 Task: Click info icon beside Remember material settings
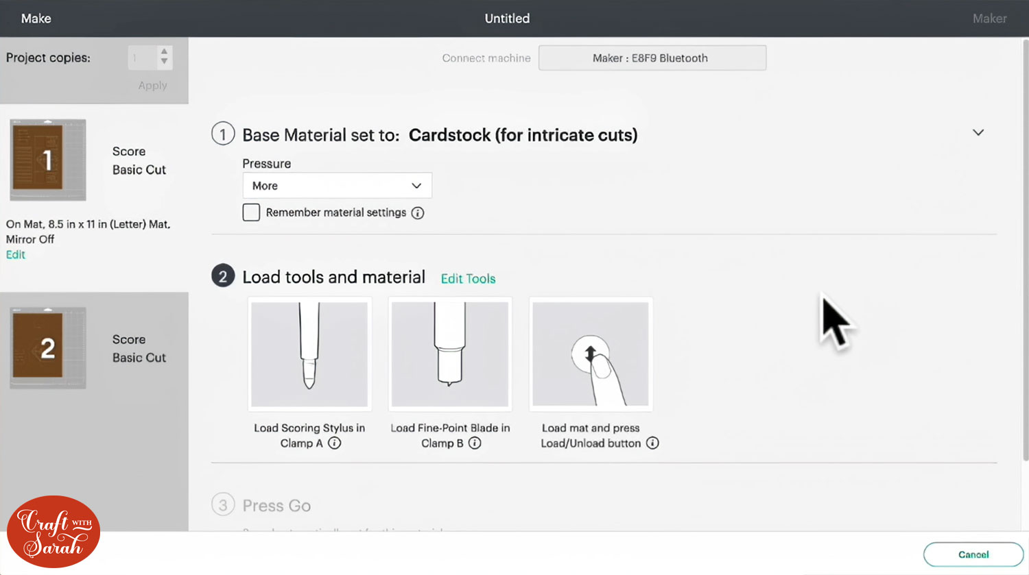point(418,213)
